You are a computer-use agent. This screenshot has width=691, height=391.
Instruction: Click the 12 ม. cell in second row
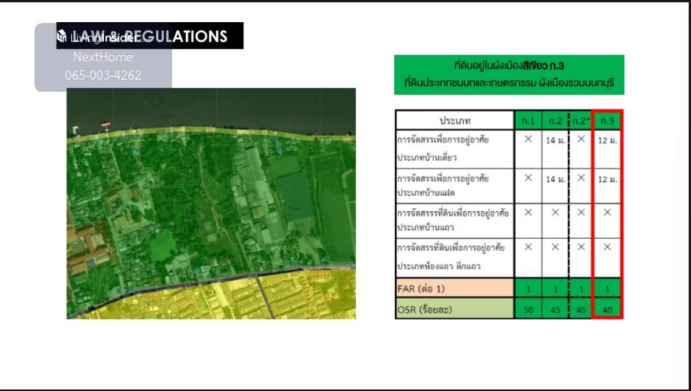coord(608,179)
